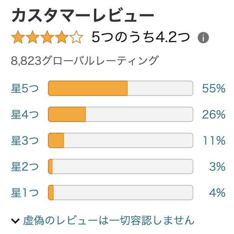Click the 3-star histogram bar
234x234 pixels.
pyautogui.click(x=120, y=140)
